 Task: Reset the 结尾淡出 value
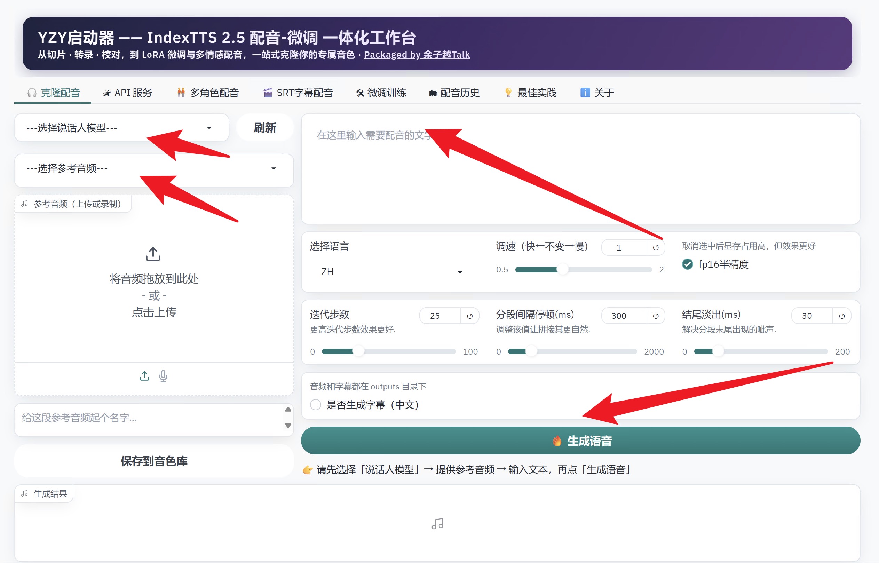(842, 316)
